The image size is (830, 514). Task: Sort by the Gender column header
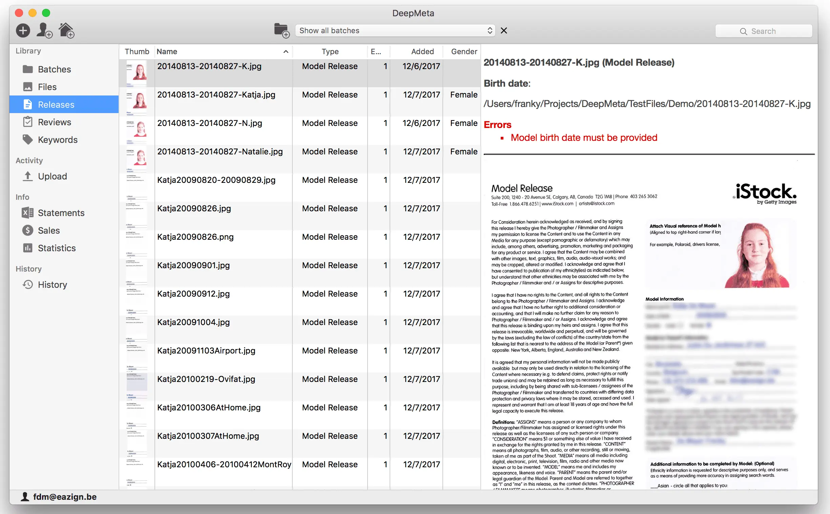pyautogui.click(x=462, y=51)
